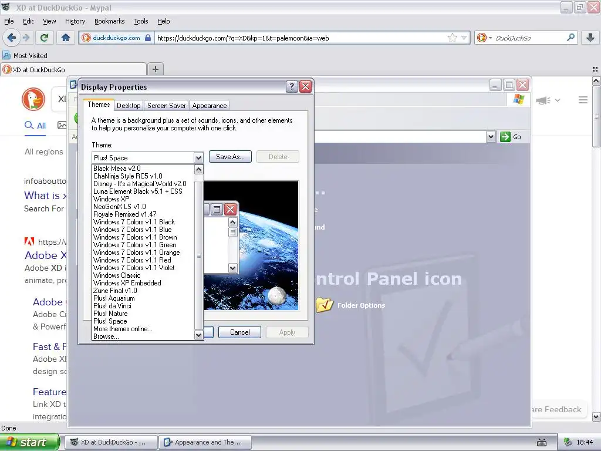Choose Windows Classic theme
Image resolution: width=601 pixels, height=451 pixels.
coord(143,275)
